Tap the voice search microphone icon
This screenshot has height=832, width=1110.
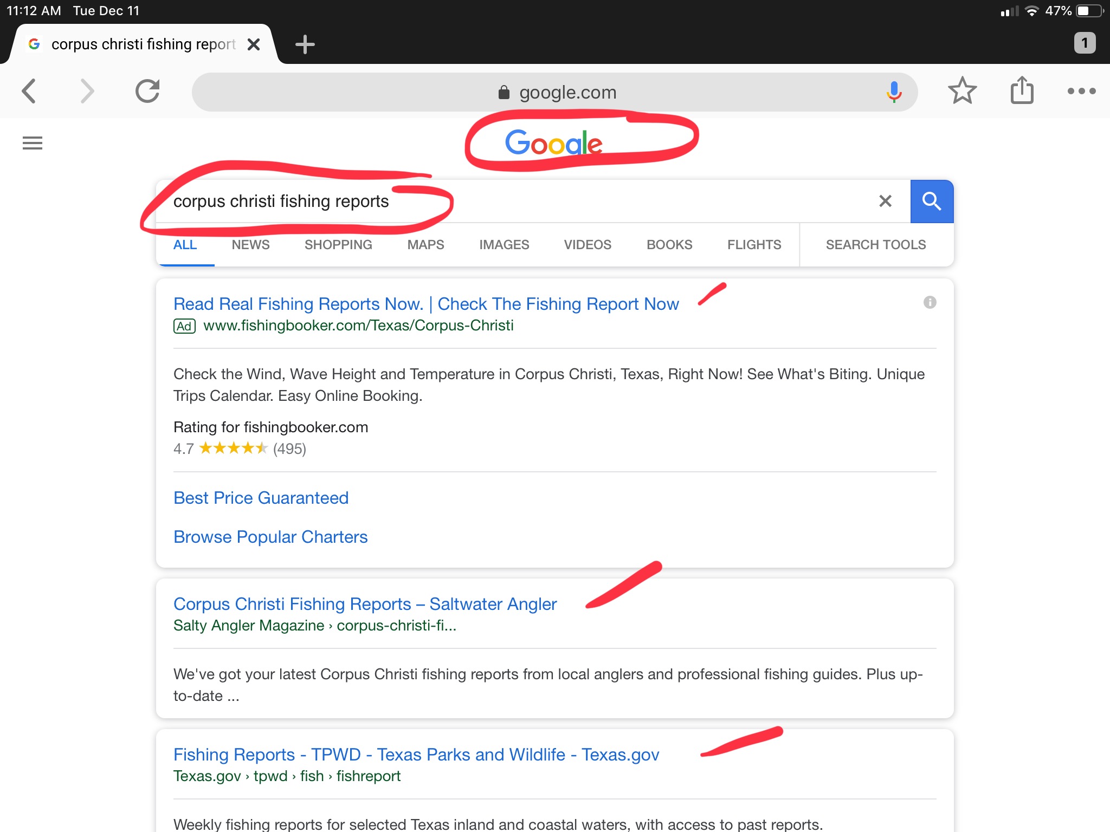click(x=894, y=92)
